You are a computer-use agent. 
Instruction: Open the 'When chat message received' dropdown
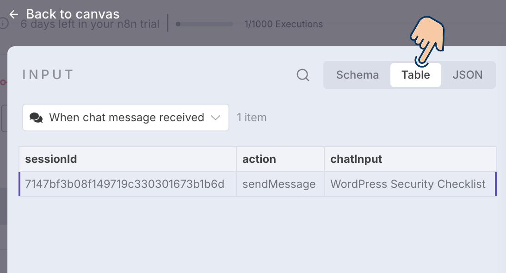pyautogui.click(x=126, y=118)
